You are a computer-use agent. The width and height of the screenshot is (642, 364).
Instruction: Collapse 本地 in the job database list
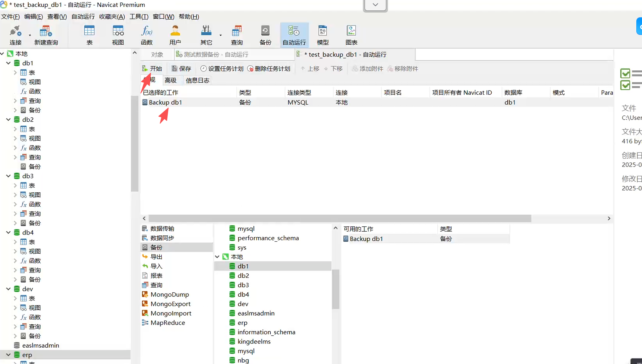tap(217, 257)
